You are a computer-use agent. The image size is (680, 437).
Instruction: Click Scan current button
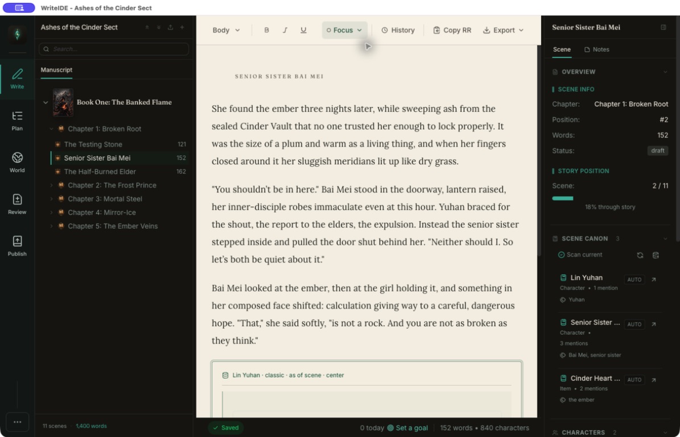pos(580,255)
